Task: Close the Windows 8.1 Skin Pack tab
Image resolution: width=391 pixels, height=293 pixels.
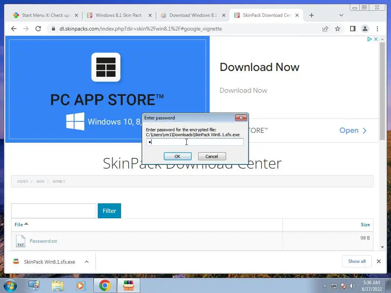Action: click(x=150, y=15)
